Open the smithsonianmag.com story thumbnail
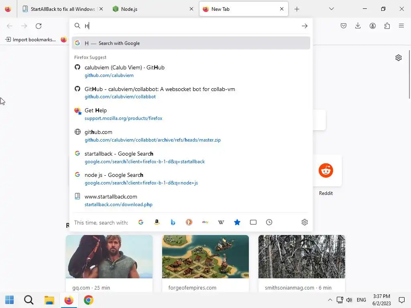 coord(302,256)
